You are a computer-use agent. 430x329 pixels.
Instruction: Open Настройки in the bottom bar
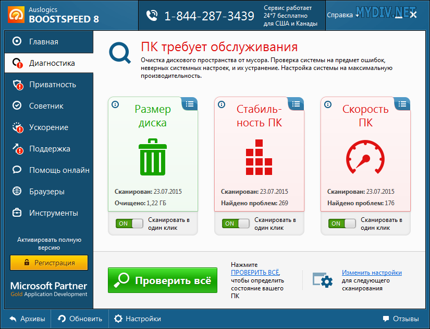[x=138, y=319]
